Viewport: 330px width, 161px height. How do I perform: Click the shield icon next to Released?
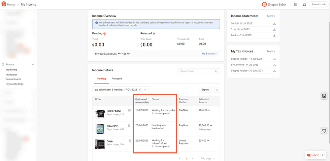154,33
